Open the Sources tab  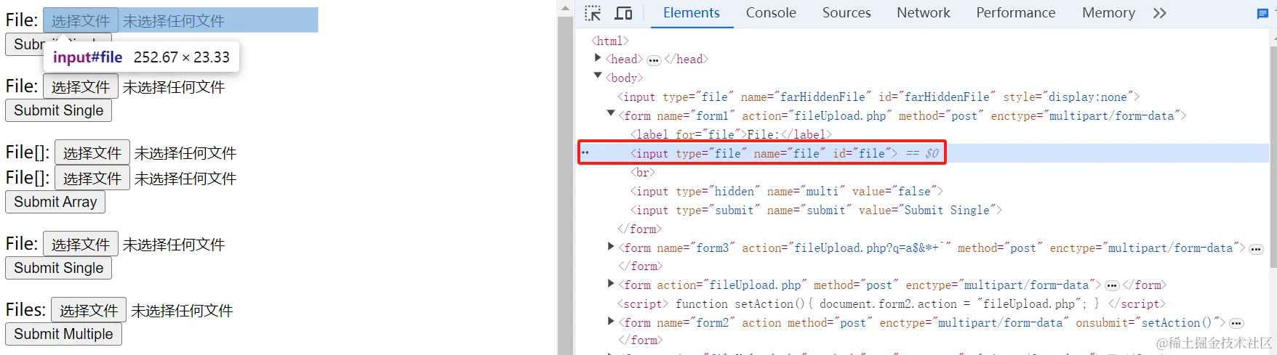point(846,13)
